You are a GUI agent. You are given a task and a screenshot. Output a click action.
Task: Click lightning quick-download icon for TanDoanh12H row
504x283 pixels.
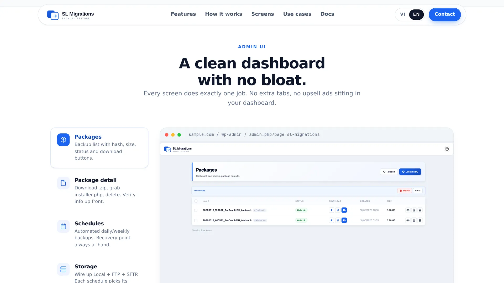click(332, 210)
